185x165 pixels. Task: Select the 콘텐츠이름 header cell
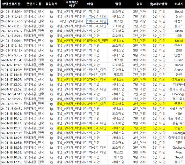tap(34, 4)
